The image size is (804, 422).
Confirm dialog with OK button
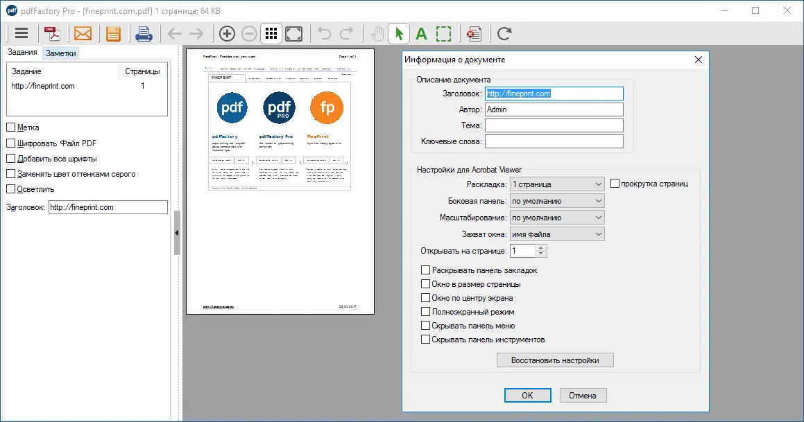[527, 395]
